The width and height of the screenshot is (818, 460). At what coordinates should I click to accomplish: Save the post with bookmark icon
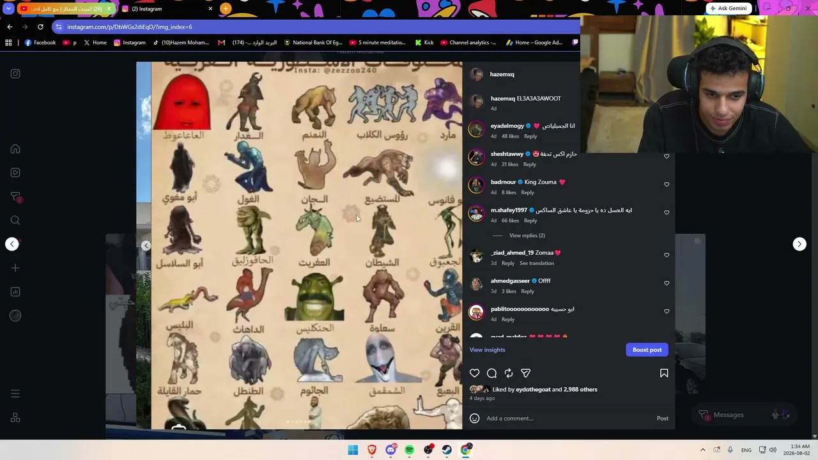point(664,373)
